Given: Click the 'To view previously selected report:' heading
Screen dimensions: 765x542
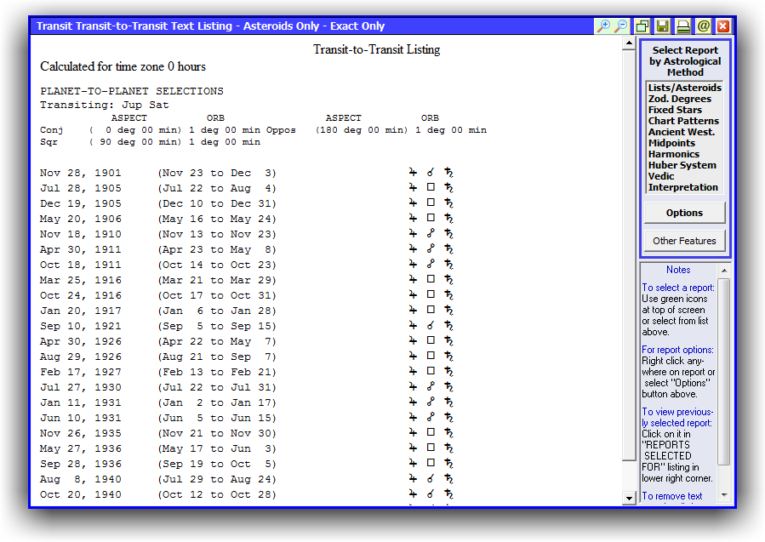Looking at the screenshot, I should coord(677,417).
